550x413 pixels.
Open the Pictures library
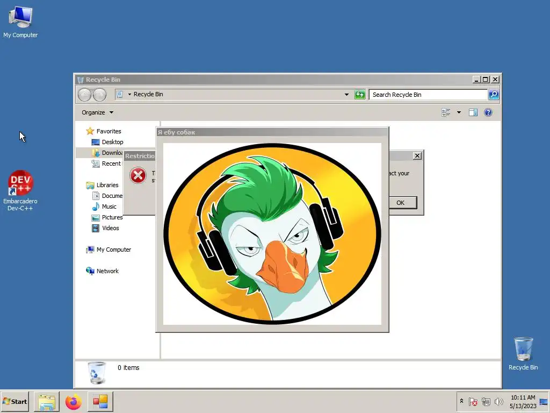click(107, 217)
